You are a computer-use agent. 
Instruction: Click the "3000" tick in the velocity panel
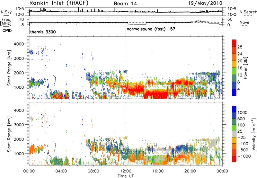pos(19,125)
